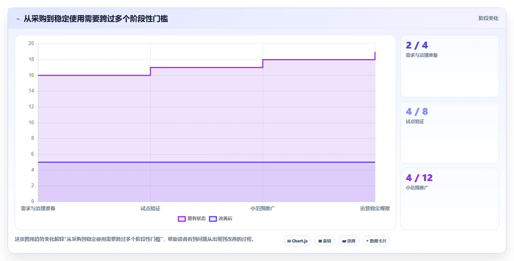Click the blue 改善后 legend swatch

pyautogui.click(x=213, y=219)
